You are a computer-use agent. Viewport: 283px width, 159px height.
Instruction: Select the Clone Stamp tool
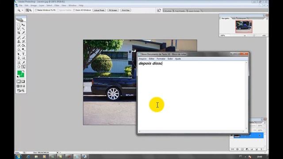point(19,42)
